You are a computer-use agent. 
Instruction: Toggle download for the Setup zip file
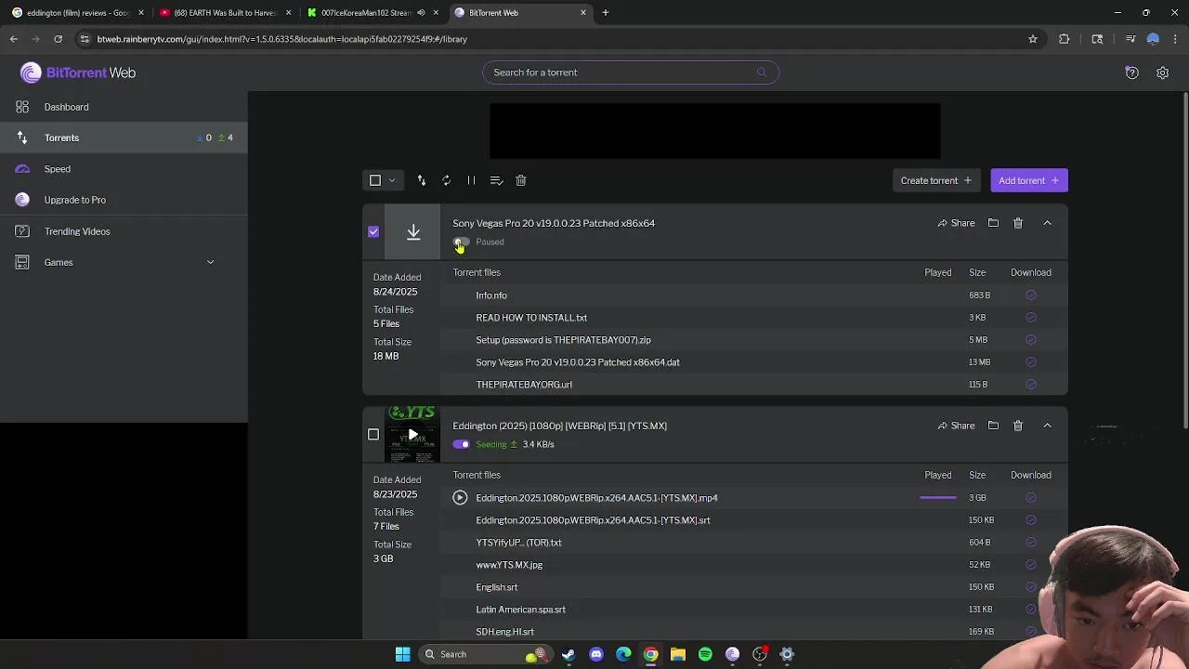(x=1031, y=340)
